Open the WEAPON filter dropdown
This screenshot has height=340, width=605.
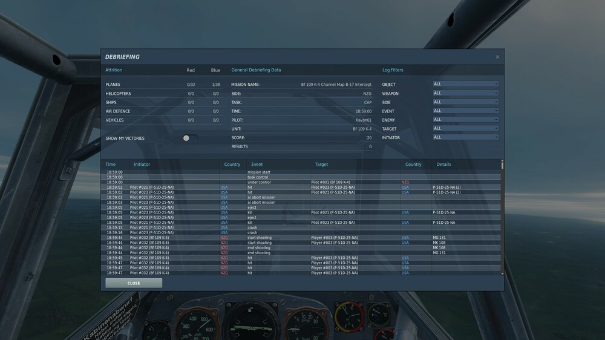[x=465, y=93]
